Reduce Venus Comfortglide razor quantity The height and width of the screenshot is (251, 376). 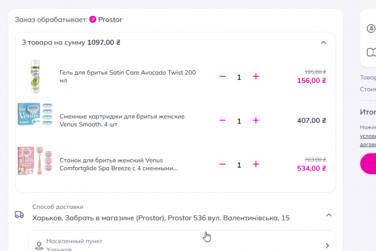point(222,164)
